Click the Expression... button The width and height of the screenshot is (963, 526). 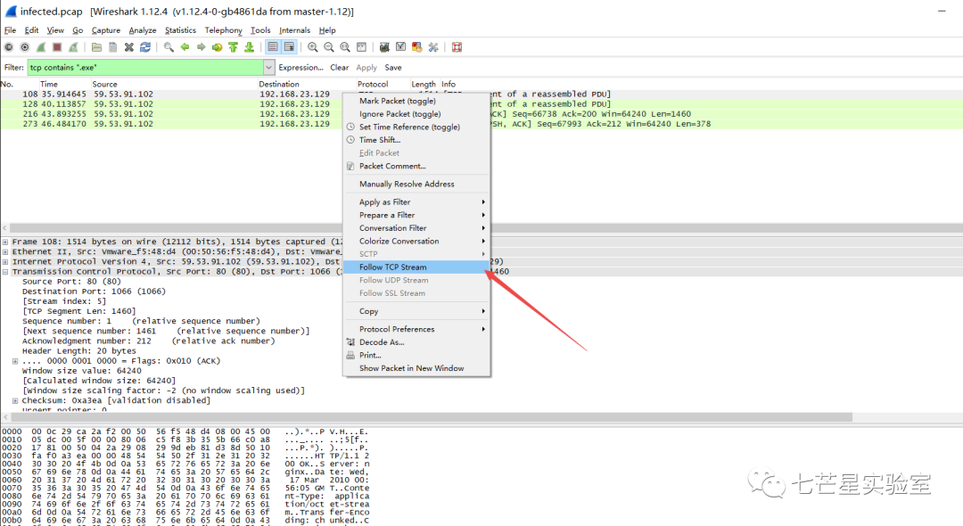[301, 68]
